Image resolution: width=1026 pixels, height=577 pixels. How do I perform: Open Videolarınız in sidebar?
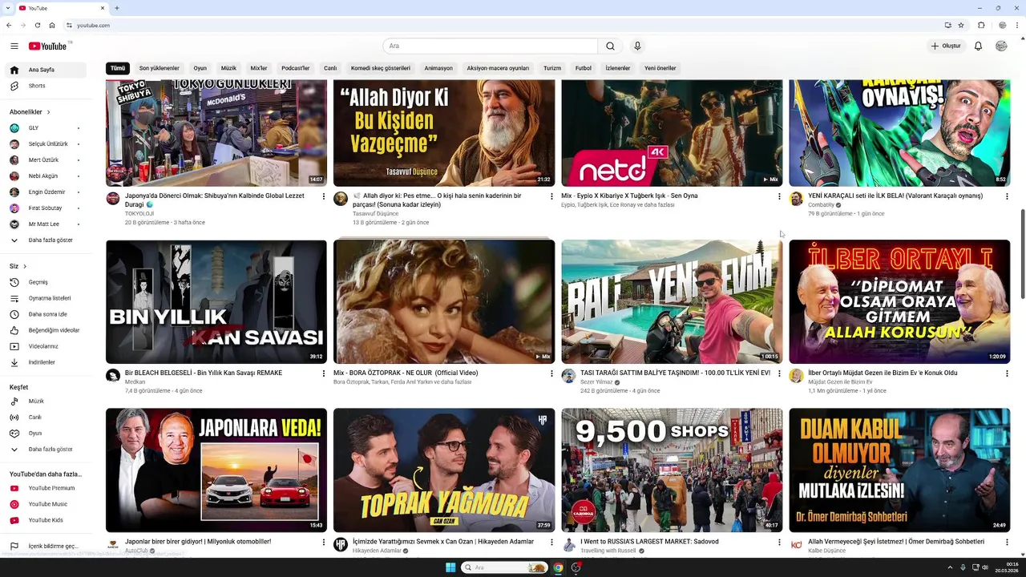point(46,346)
